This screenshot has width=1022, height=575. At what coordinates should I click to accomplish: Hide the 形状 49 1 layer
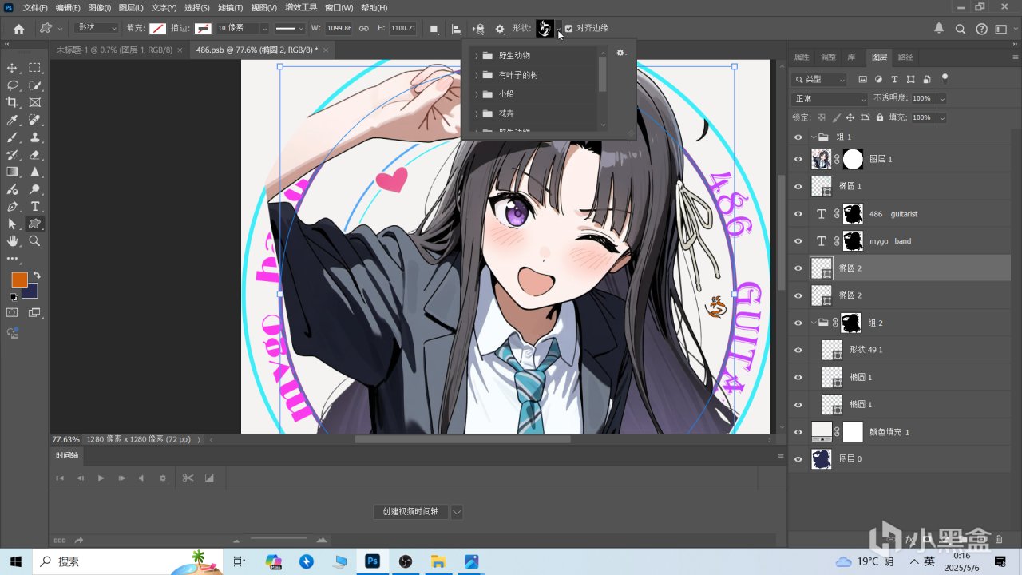pos(798,350)
